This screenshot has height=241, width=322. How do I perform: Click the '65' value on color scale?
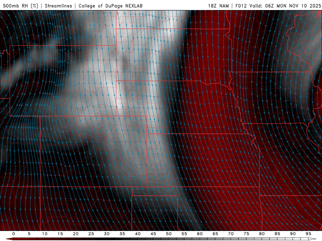point(215,234)
